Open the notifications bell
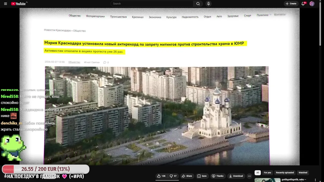The height and width of the screenshot is (182, 324). click(x=303, y=4)
